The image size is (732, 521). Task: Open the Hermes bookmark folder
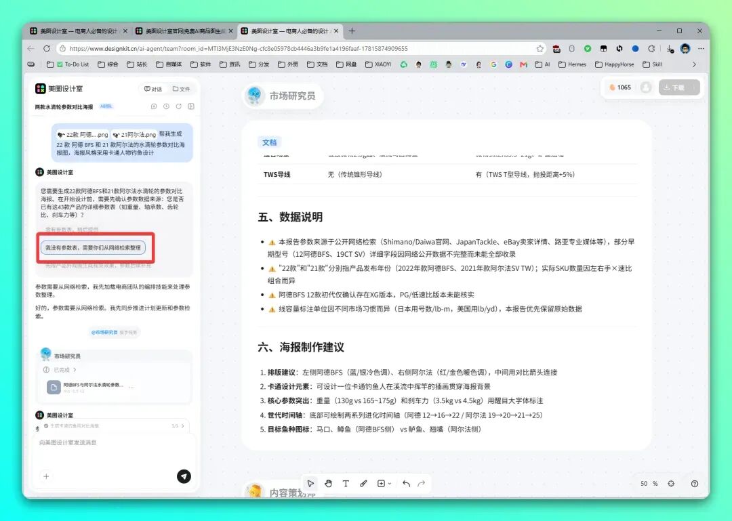572,64
